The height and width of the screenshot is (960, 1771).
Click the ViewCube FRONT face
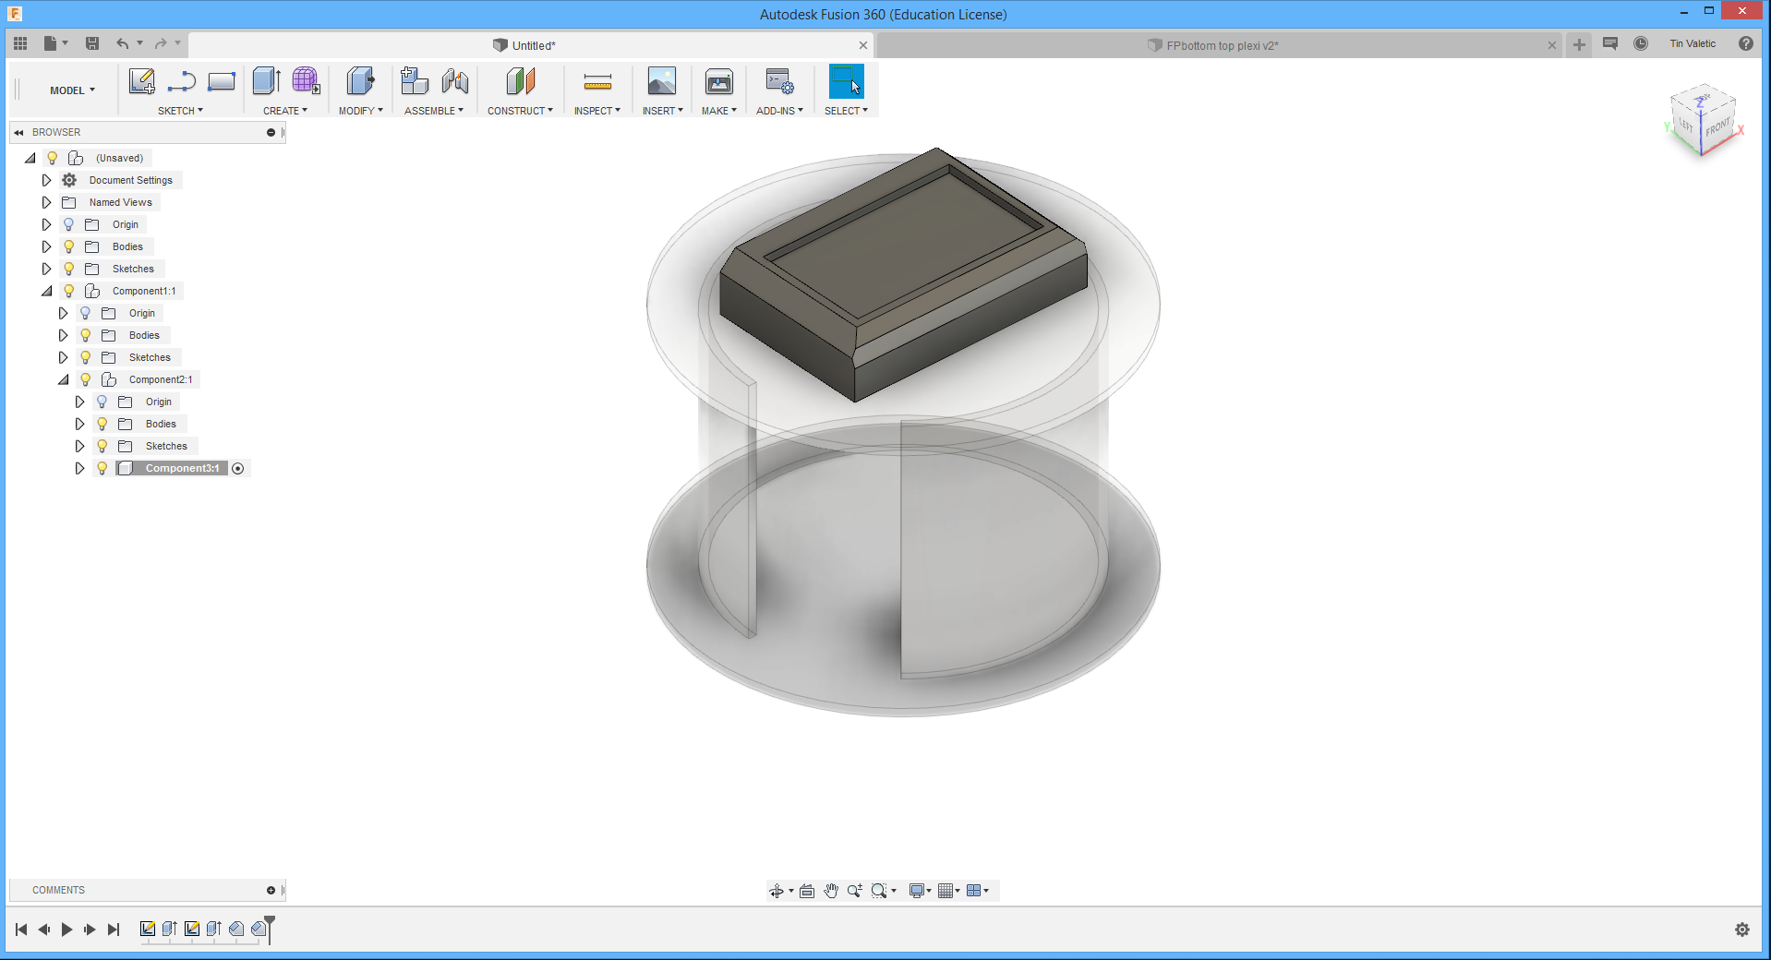pyautogui.click(x=1717, y=127)
